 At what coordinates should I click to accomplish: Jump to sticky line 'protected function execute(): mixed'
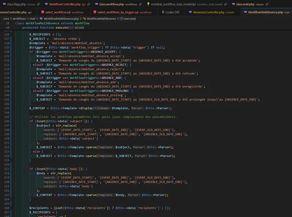pyautogui.click(x=53, y=28)
